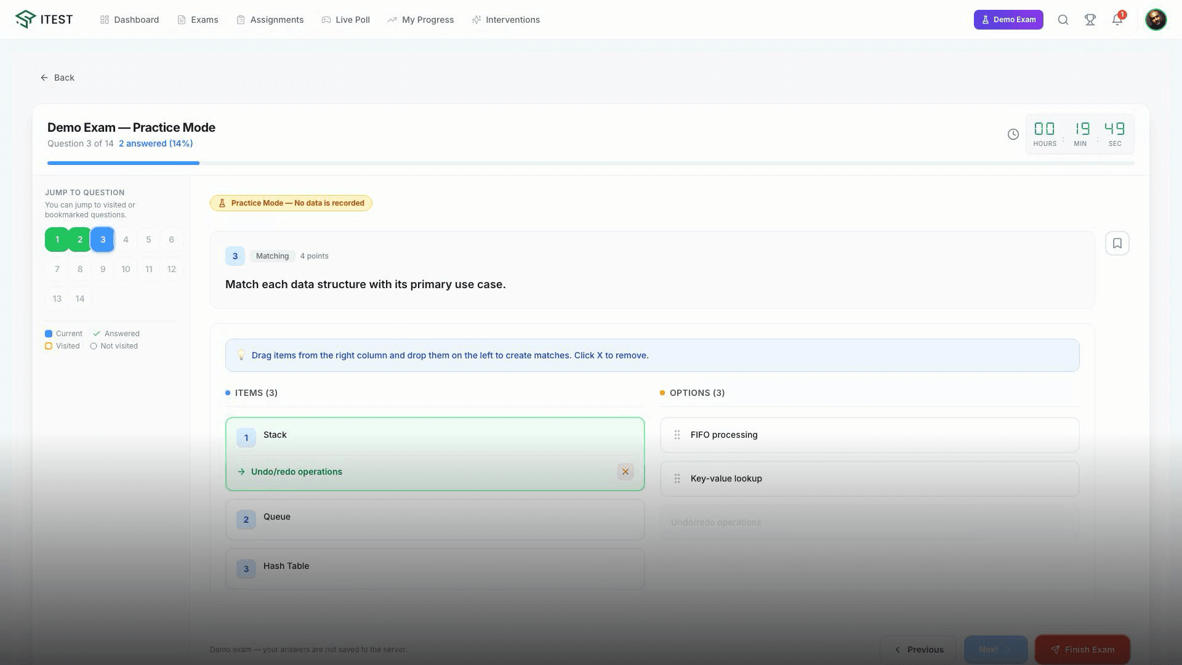Bookmark this question
Viewport: 1182px width, 665px height.
tap(1117, 243)
